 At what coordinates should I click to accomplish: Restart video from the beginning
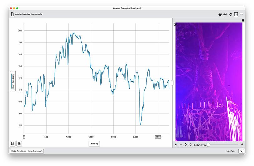tap(181, 144)
